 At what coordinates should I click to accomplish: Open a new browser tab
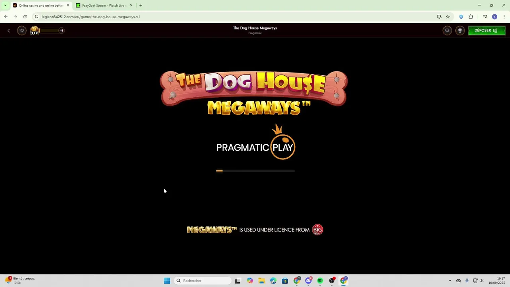[x=141, y=6]
